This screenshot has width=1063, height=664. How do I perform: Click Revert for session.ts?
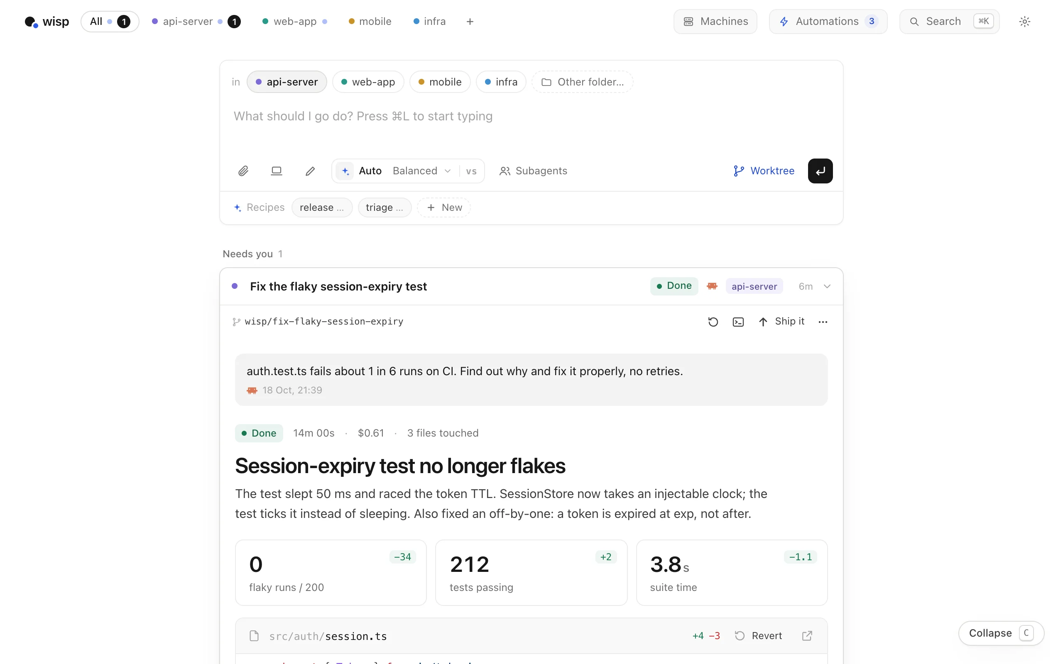[x=758, y=636]
